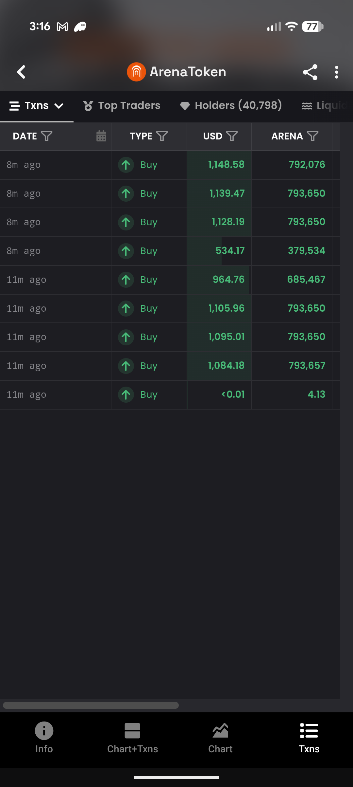Select USD value 964.76

point(228,280)
